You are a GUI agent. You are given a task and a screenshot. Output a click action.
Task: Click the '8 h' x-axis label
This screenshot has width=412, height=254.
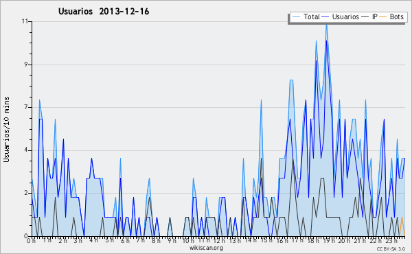[x=156, y=240]
